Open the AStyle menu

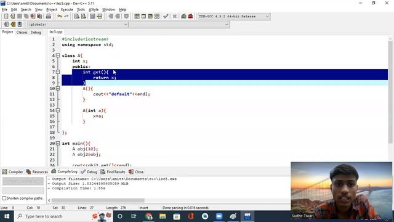(x=94, y=10)
